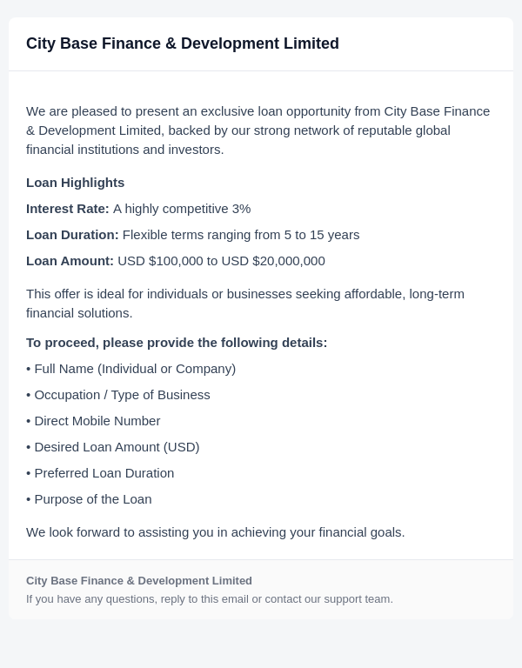
Task: Click the Interest Rate label
Action: point(68,209)
